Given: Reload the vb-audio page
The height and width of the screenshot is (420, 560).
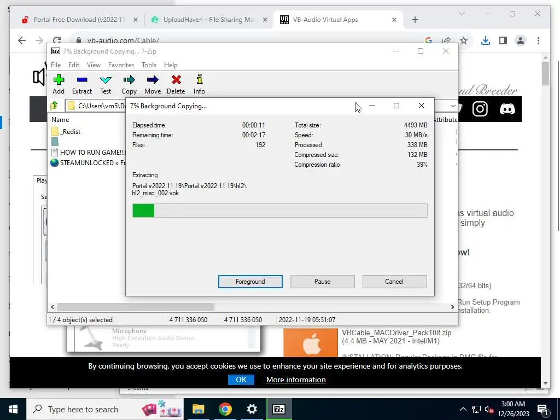Looking at the screenshot, I should (x=57, y=40).
